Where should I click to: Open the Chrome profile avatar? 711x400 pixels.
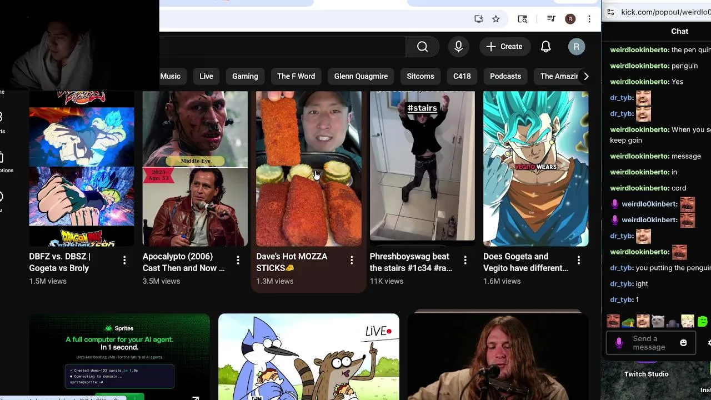(570, 19)
